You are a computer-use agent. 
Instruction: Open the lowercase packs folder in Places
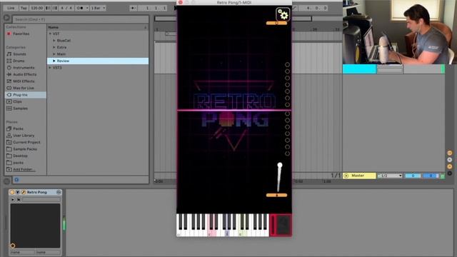pos(18,163)
